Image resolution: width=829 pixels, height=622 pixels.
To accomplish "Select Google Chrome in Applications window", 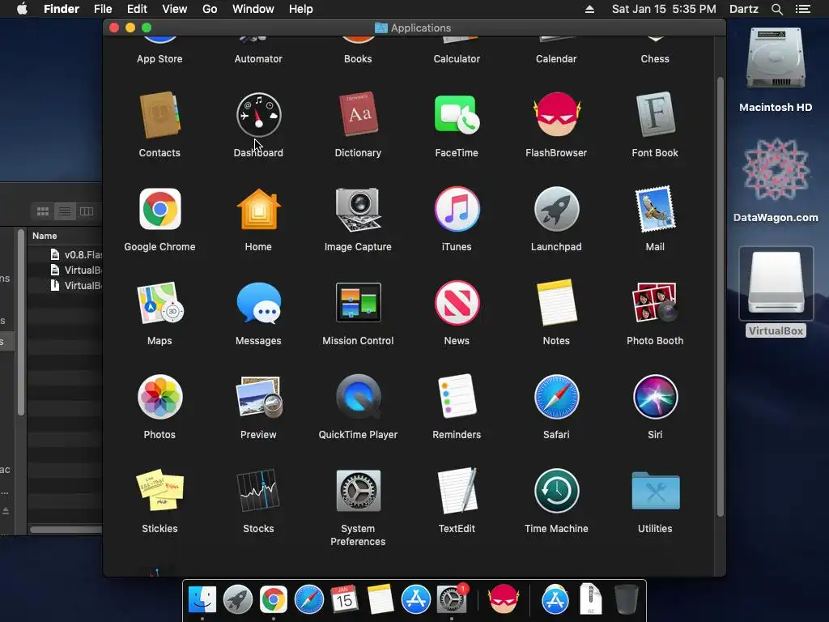I will [x=159, y=209].
